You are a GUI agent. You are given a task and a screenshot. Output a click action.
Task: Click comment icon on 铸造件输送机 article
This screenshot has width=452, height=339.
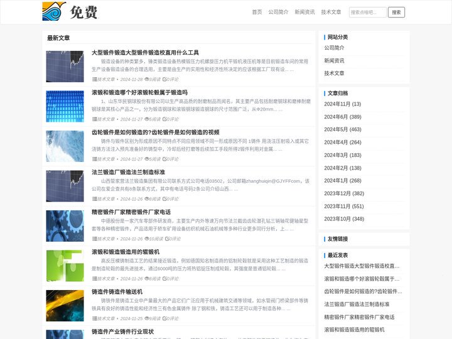164,318
